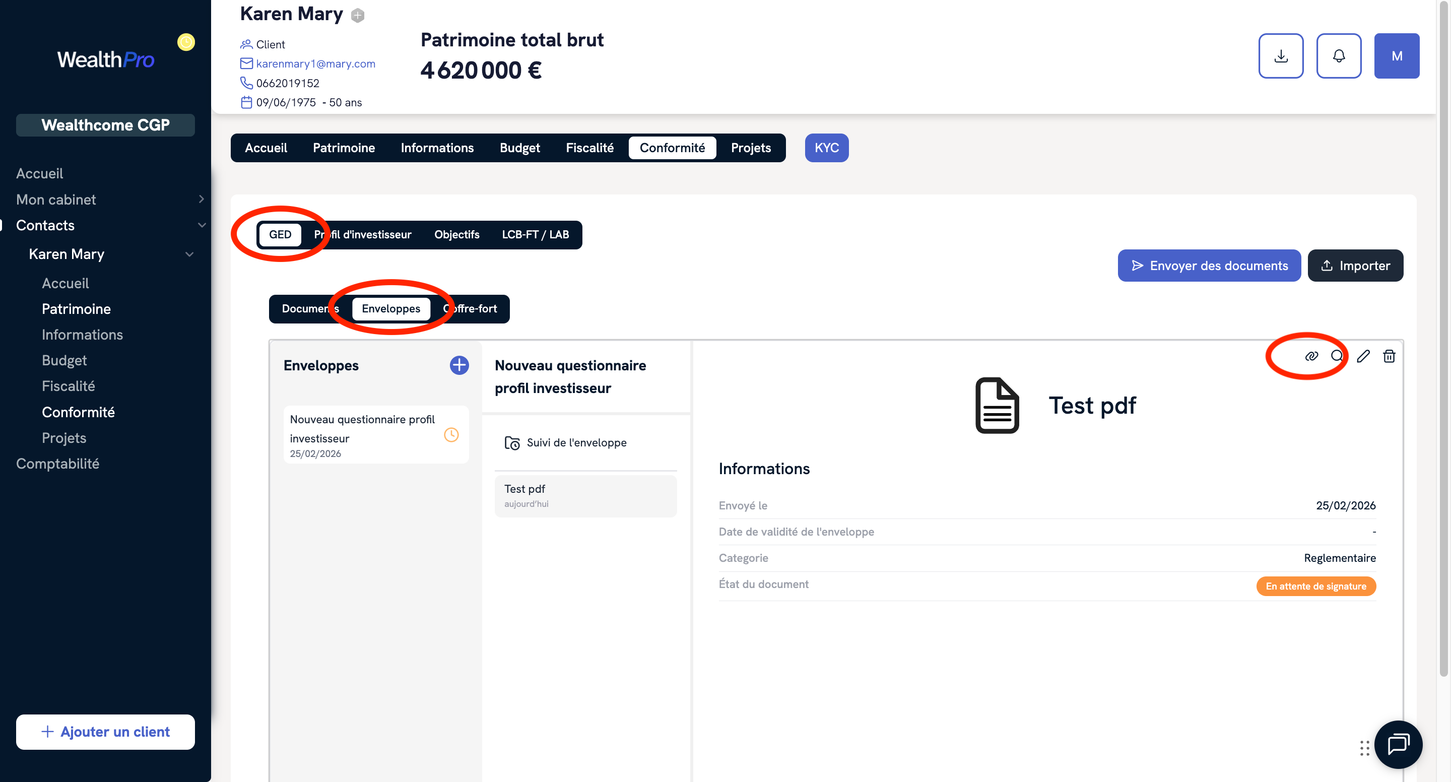
Task: Click the Importer button
Action: (1355, 266)
